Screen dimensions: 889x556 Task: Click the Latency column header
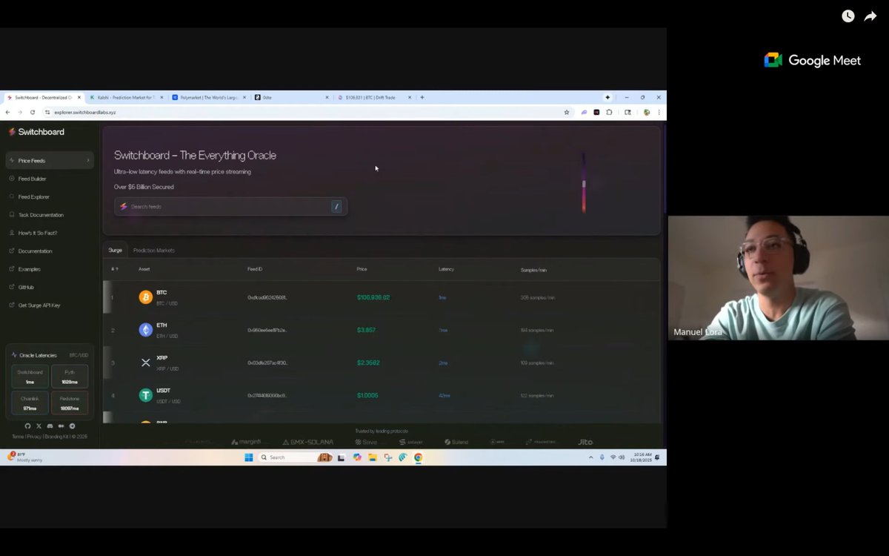click(x=446, y=269)
